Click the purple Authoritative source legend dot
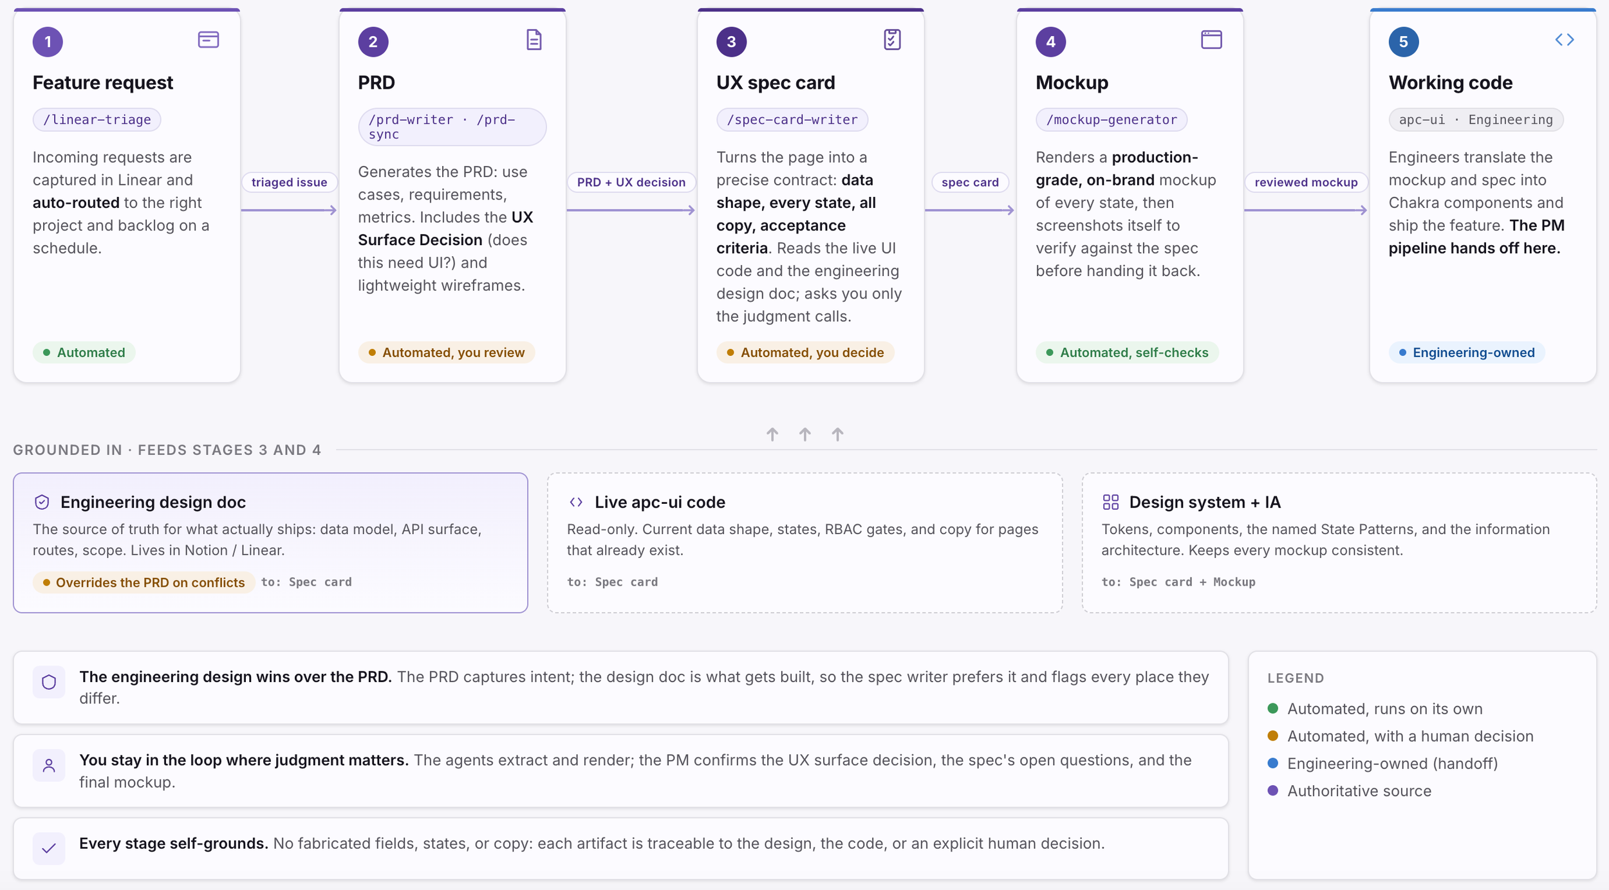 point(1272,790)
